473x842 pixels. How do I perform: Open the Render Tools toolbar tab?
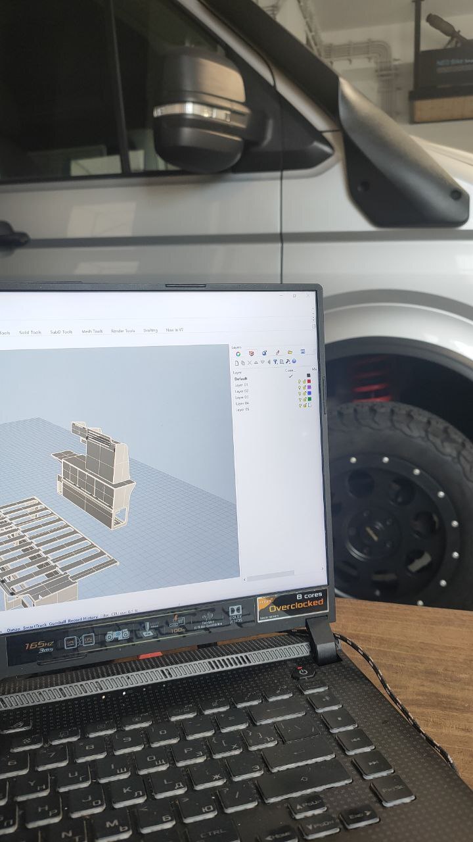(123, 331)
